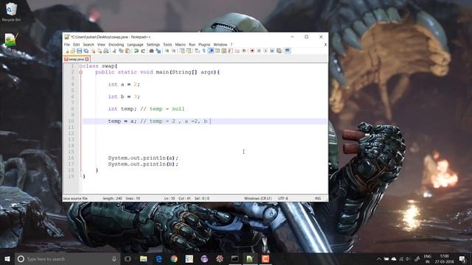The image size is (472, 265).
Task: Click the code line 'int a = 2;'
Action: [124, 85]
